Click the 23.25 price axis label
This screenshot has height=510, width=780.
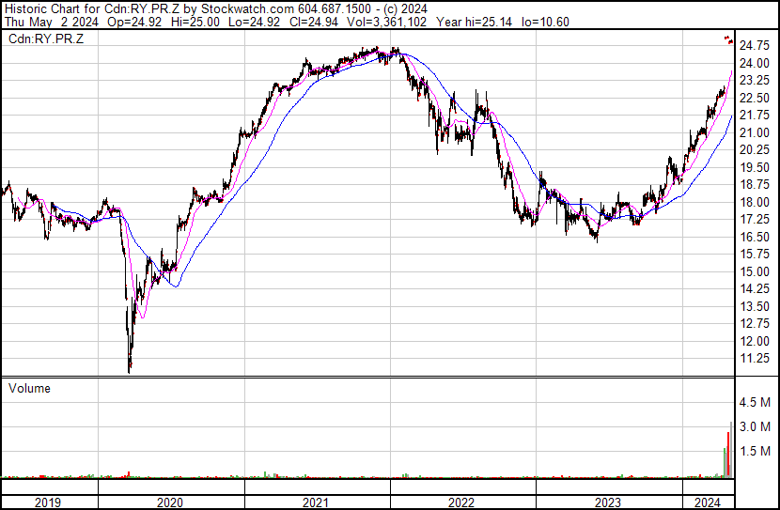755,81
